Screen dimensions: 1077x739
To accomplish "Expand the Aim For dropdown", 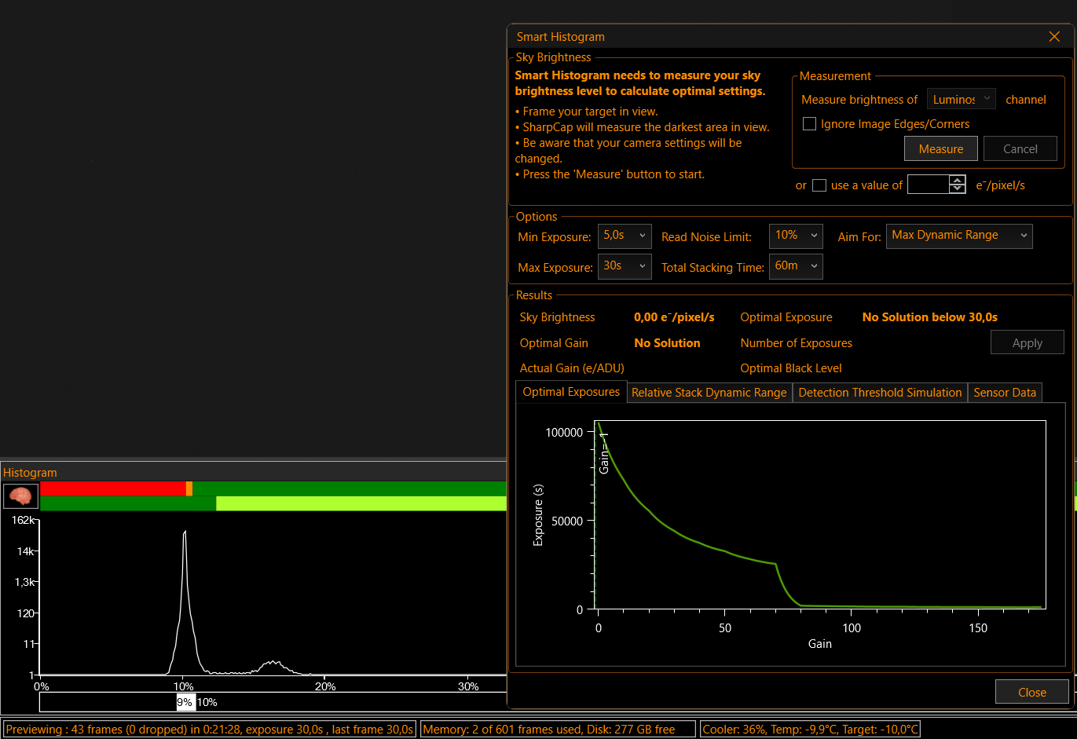I will 959,236.
